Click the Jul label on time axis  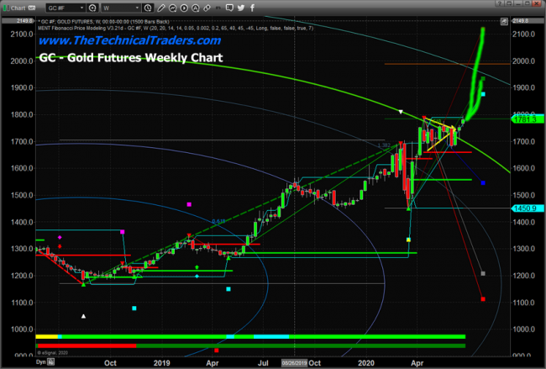click(263, 363)
